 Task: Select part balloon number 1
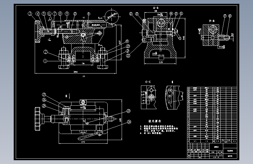(45, 61)
